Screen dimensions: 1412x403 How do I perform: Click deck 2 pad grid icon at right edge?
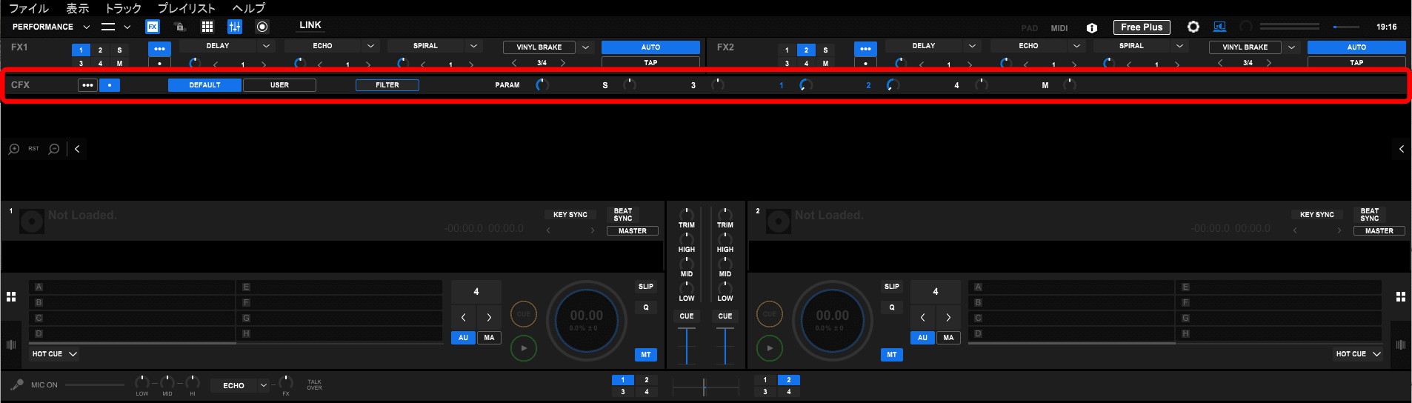(1401, 296)
